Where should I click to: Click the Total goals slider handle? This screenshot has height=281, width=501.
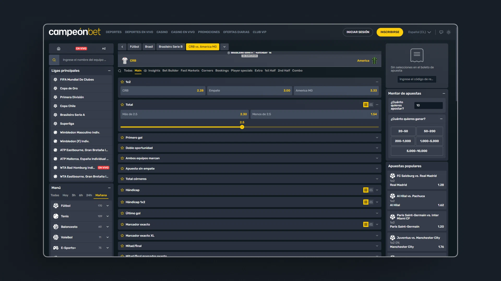tap(242, 127)
